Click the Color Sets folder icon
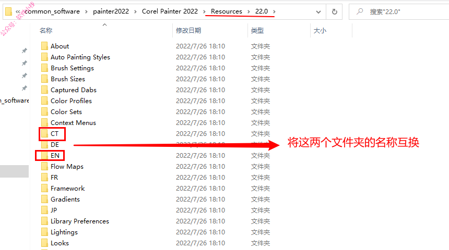The image size is (449, 250). point(44,111)
